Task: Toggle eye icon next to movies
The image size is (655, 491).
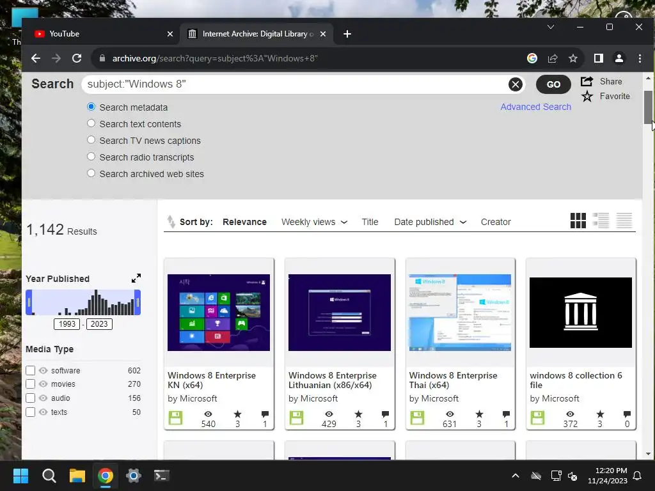Action: (43, 384)
